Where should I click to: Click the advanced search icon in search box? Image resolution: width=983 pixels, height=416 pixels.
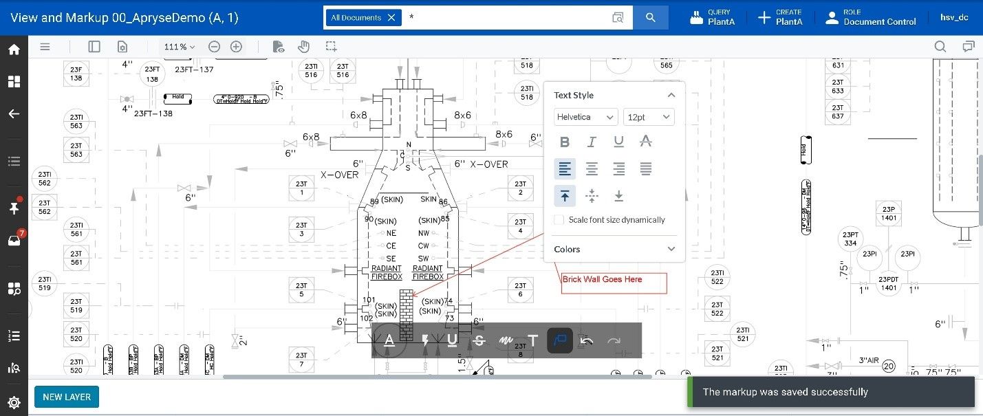point(618,18)
